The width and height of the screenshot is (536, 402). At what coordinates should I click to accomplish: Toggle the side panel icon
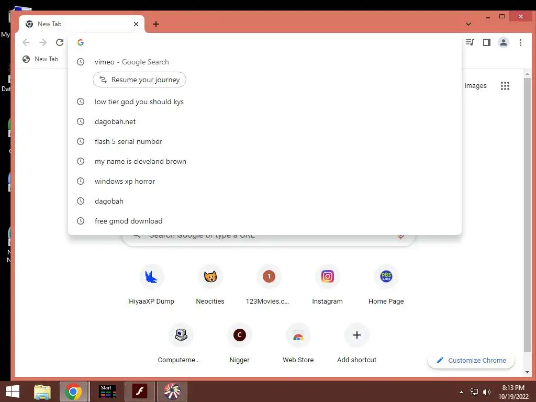[x=487, y=42]
